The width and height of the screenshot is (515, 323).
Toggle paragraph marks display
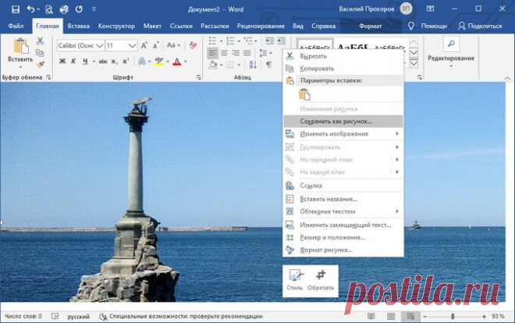(268, 64)
